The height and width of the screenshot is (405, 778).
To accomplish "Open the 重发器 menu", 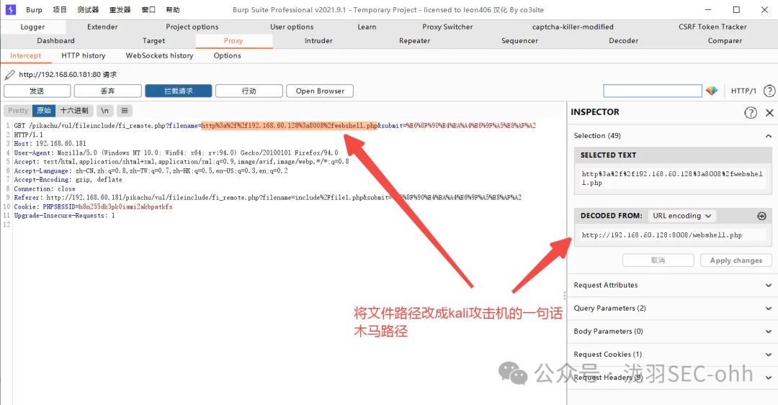I will (x=120, y=10).
